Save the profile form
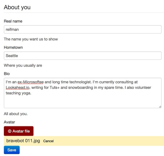 point(12,150)
